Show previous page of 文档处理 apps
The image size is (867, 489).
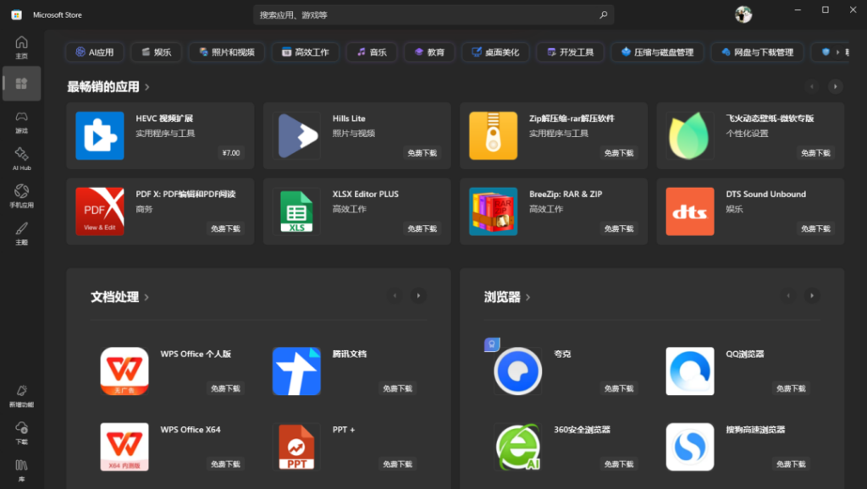pyautogui.click(x=395, y=295)
